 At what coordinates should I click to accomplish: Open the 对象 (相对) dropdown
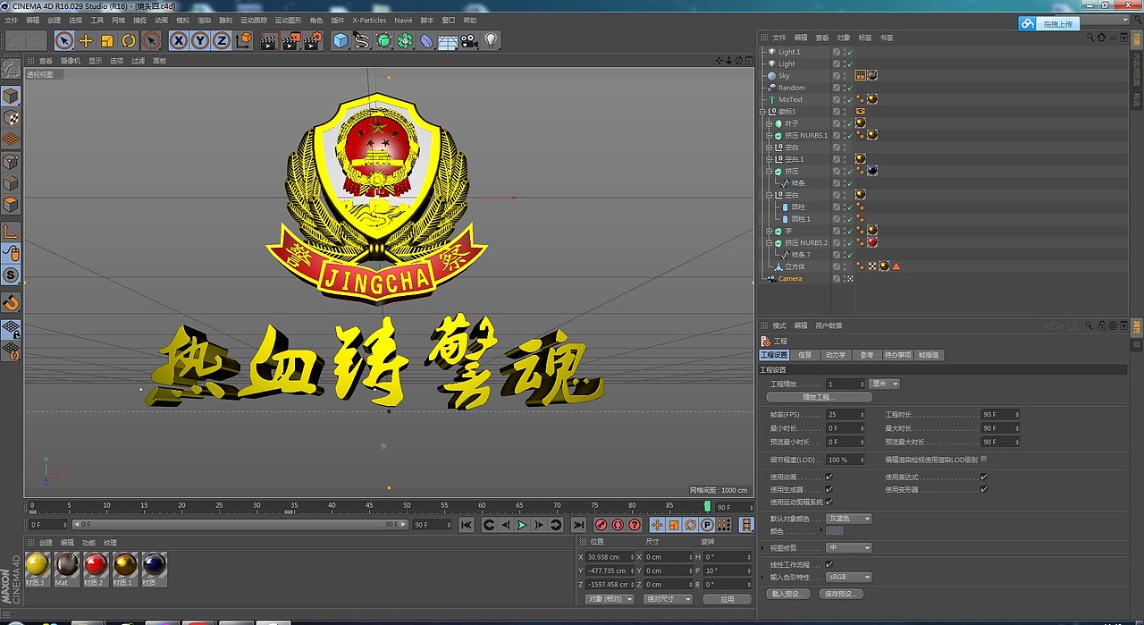pyautogui.click(x=610, y=599)
